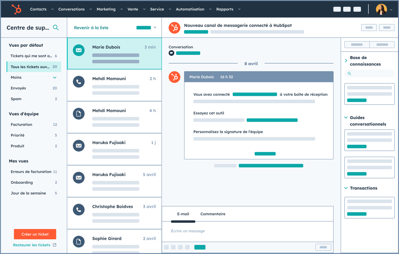This screenshot has width=399, height=254.
Task: Open the Automatisation menu
Action: (x=189, y=9)
